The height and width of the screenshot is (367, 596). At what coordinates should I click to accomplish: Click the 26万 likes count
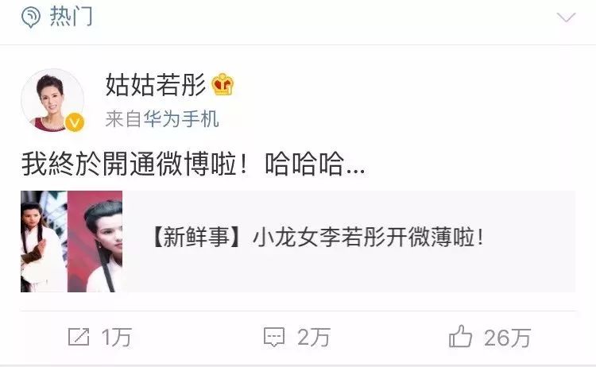coord(508,338)
